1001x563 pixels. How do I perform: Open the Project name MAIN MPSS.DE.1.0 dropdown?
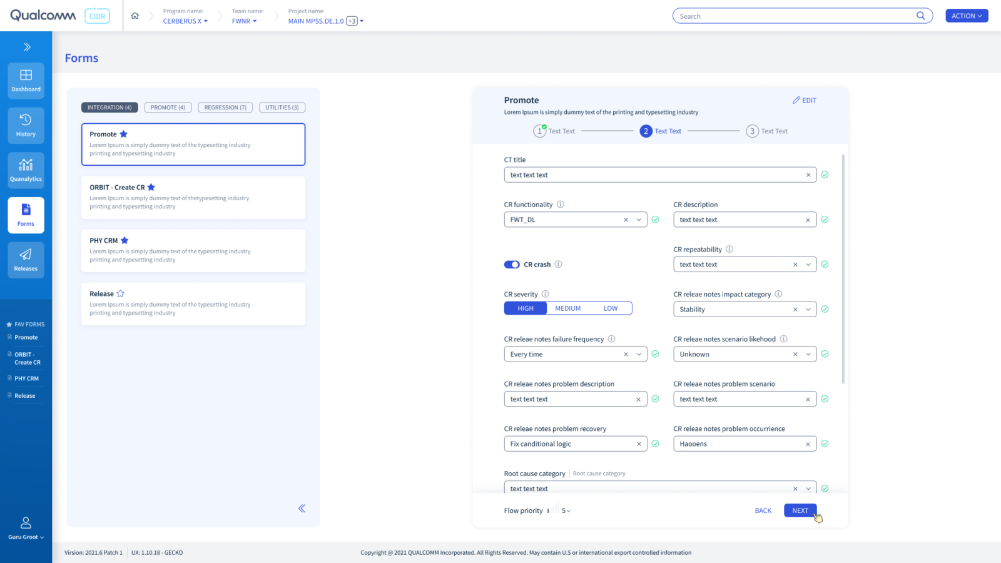point(325,21)
